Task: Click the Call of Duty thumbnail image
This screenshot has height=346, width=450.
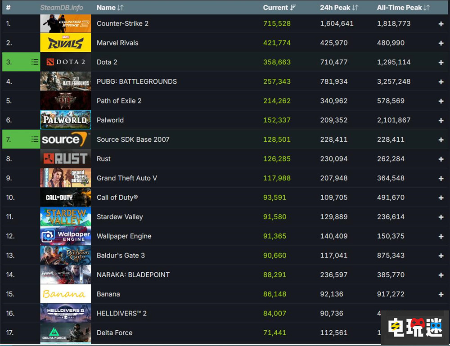Action: (66, 198)
